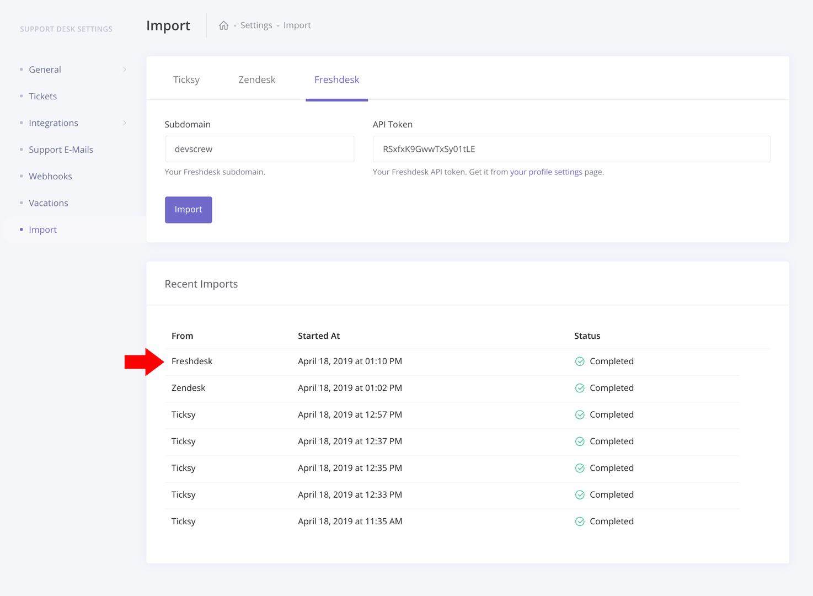Click Ticksy in the 11:35 AM row
Screen dimensions: 813x596
(x=183, y=521)
